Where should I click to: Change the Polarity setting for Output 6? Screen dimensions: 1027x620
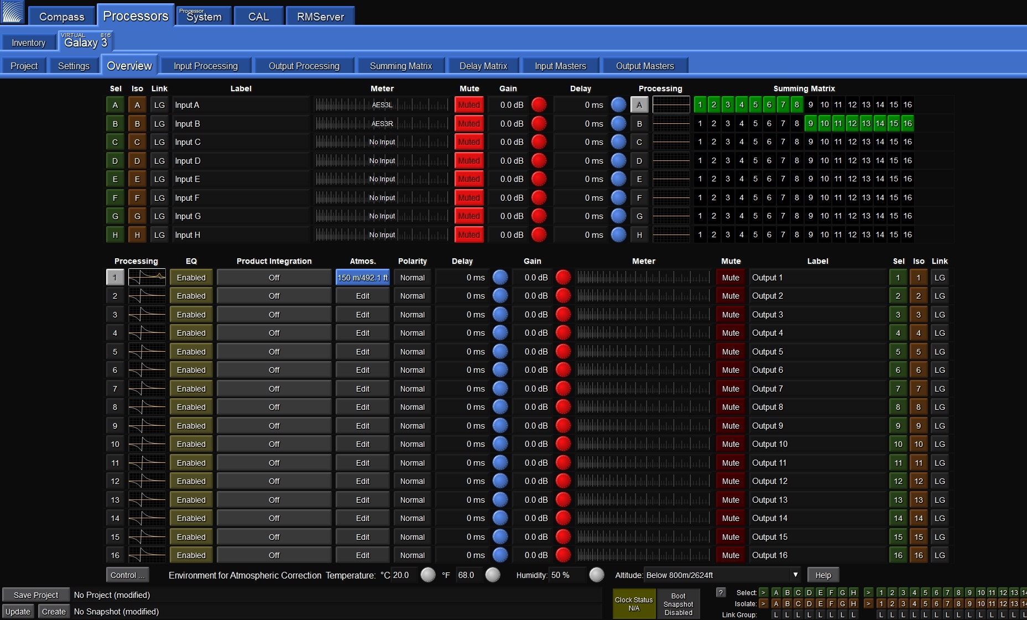coord(412,370)
